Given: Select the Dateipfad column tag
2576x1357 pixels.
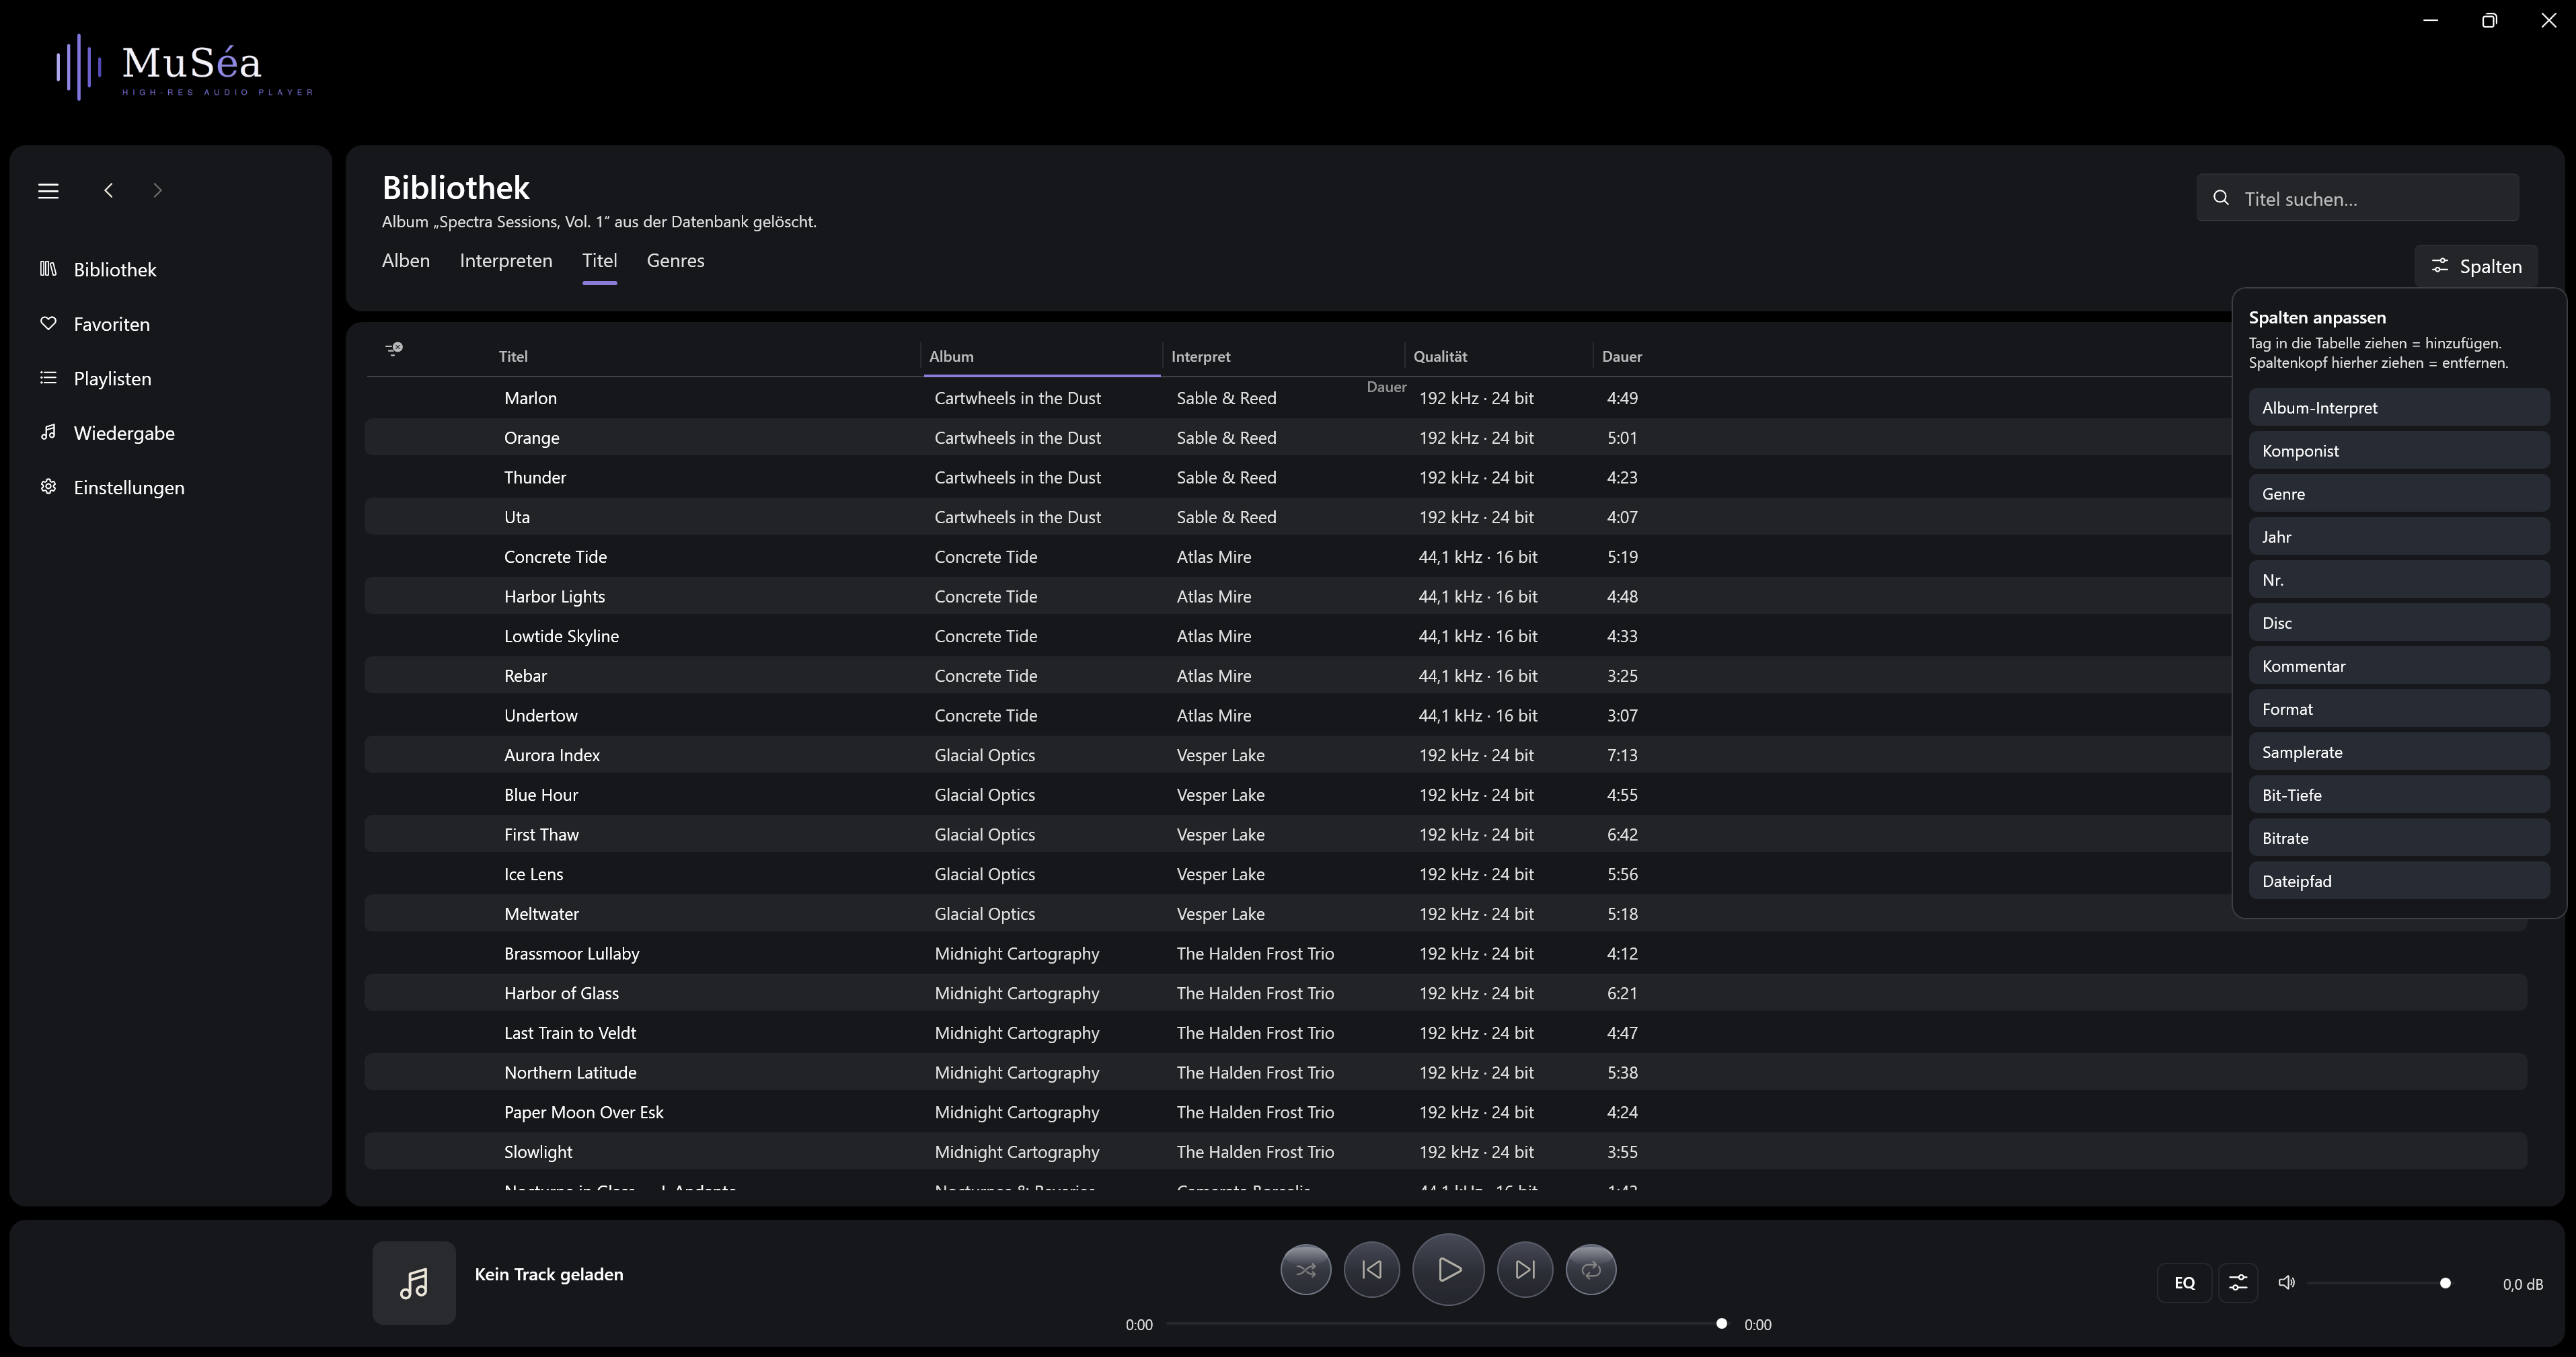Looking at the screenshot, I should pos(2399,881).
